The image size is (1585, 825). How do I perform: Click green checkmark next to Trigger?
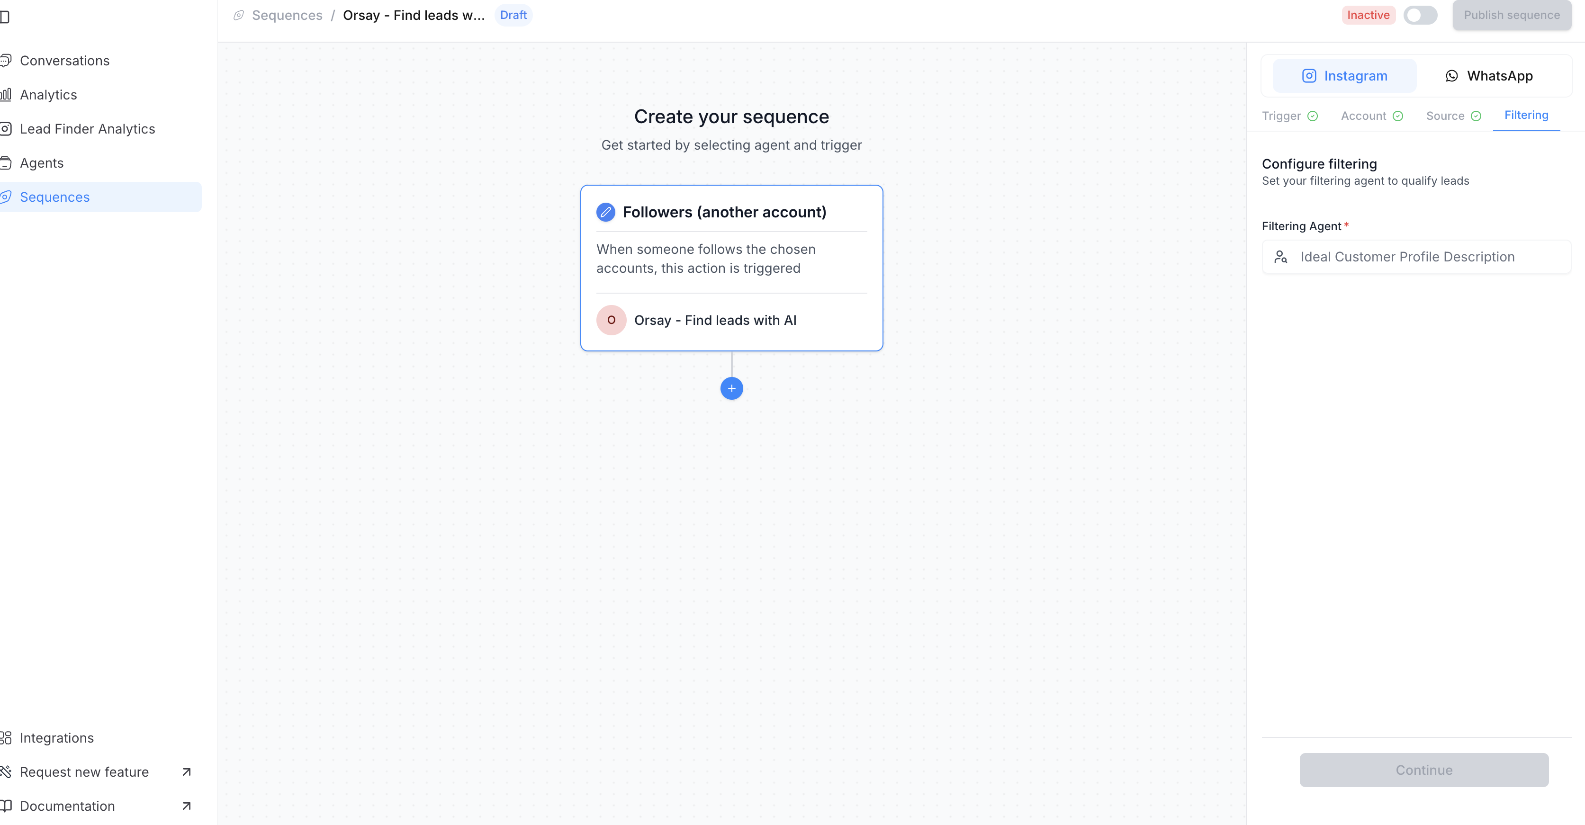tap(1313, 117)
